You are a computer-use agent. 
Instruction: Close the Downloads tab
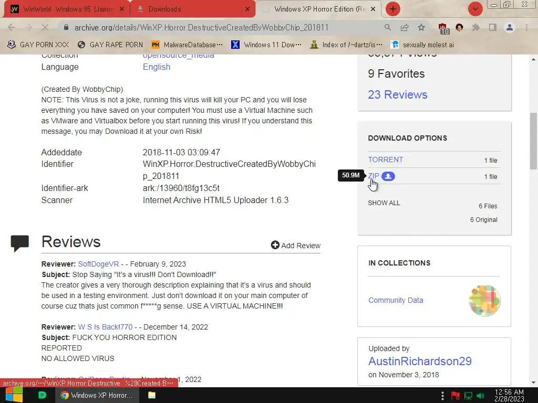(247, 9)
